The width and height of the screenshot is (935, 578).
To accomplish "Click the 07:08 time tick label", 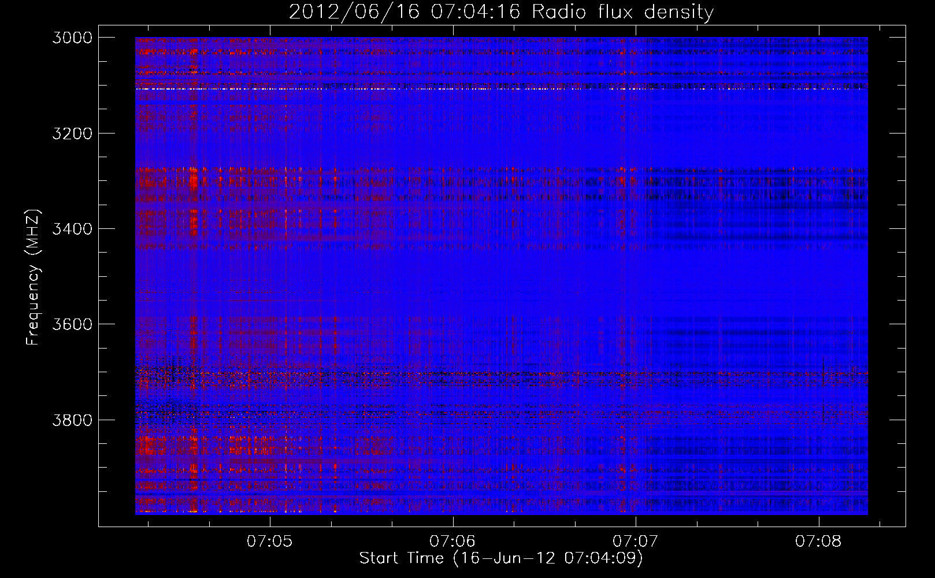I will [x=818, y=542].
